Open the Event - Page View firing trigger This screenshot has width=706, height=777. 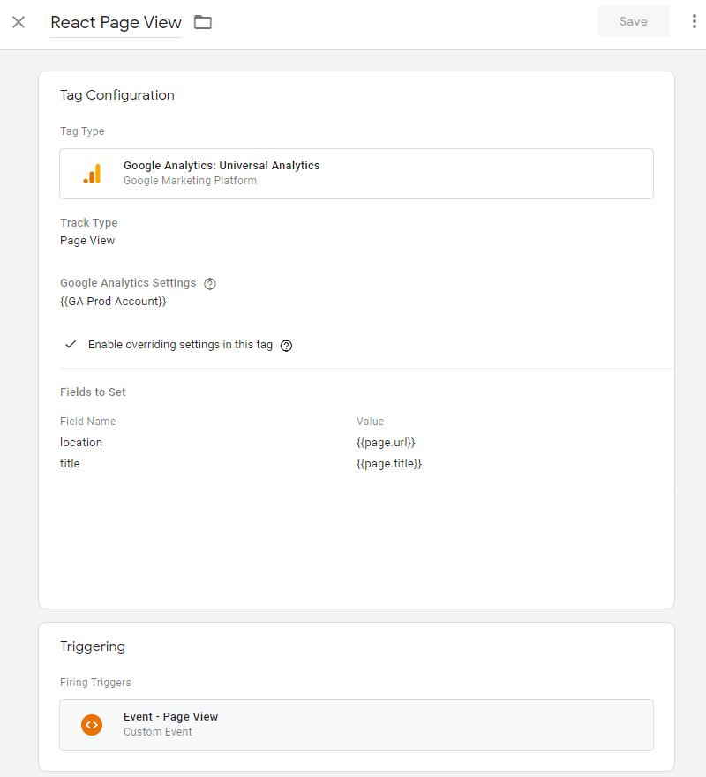click(x=357, y=724)
